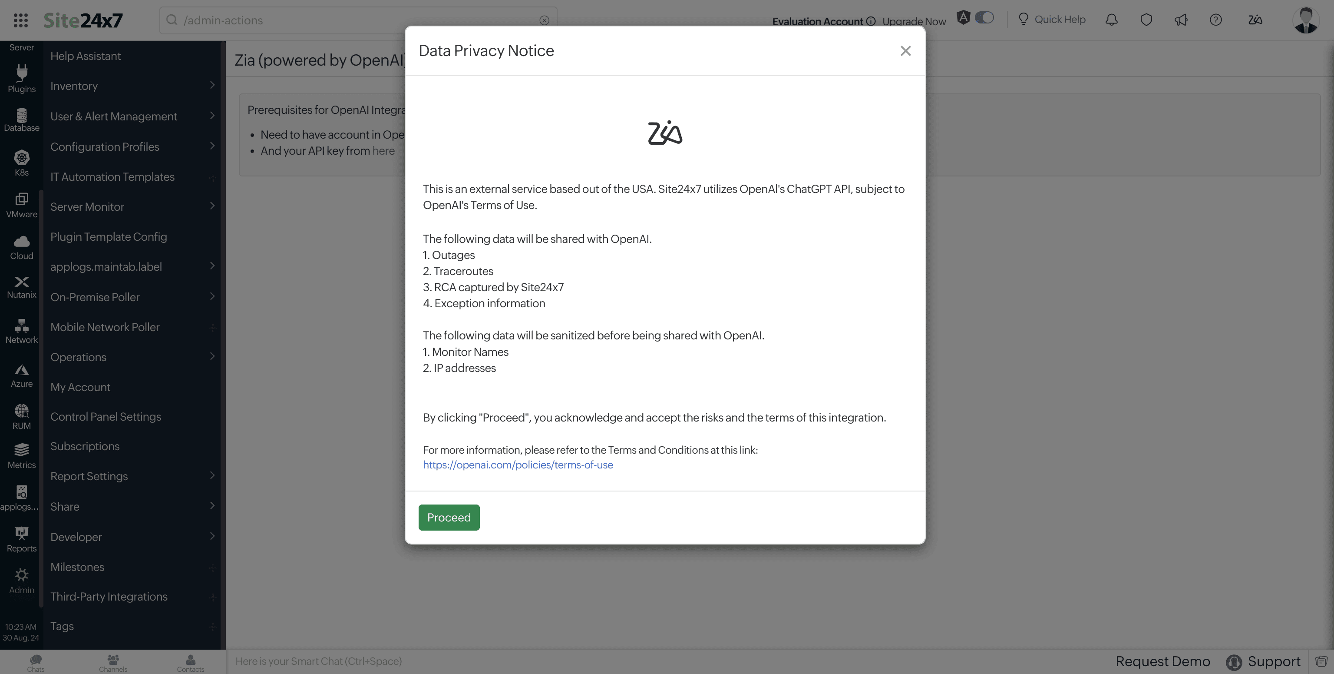Expand the Report Settings submenu
Screen dimensions: 1334x674
coord(132,476)
